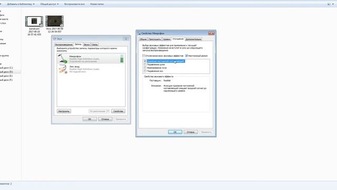
Task: Click Новая папка in Explorer toolbar
Action: 97,4
